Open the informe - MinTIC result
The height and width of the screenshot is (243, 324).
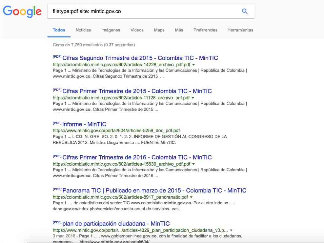84,124
